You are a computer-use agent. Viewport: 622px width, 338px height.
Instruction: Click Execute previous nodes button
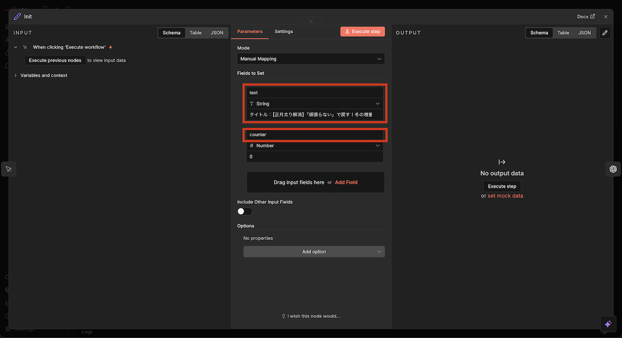55,60
